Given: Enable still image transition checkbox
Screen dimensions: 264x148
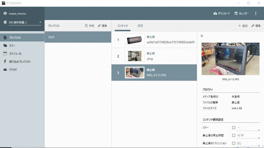Looking at the screenshot, I should (233, 143).
